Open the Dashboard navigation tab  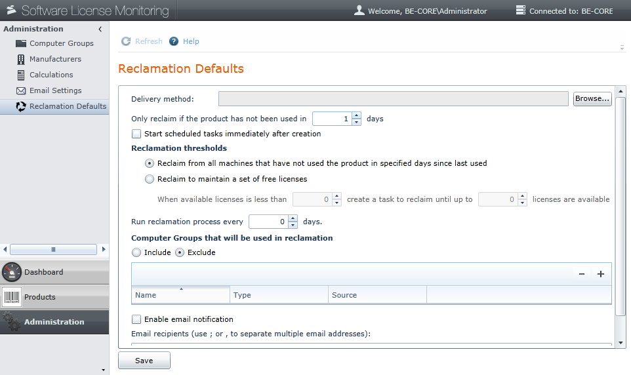coord(54,272)
